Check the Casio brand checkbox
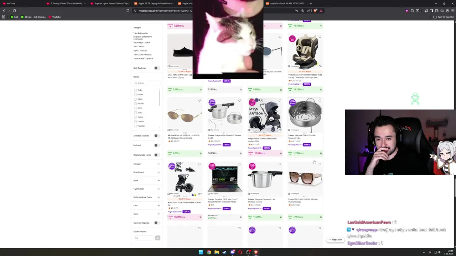 tap(135, 99)
